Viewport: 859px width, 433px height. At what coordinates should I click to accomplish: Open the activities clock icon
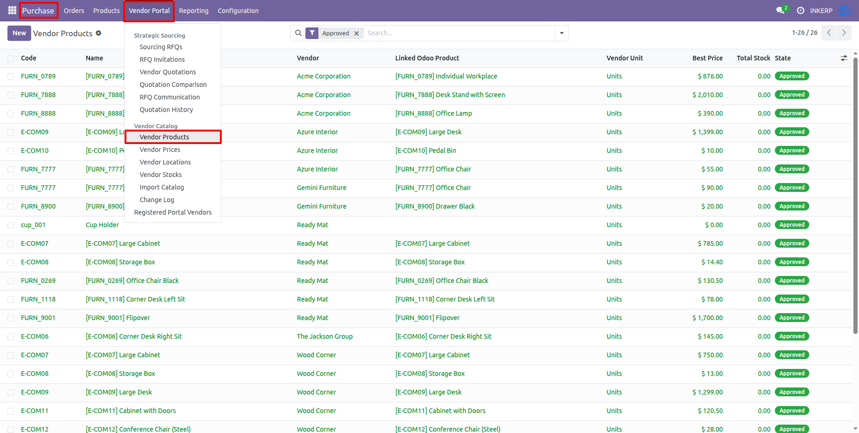coord(800,10)
